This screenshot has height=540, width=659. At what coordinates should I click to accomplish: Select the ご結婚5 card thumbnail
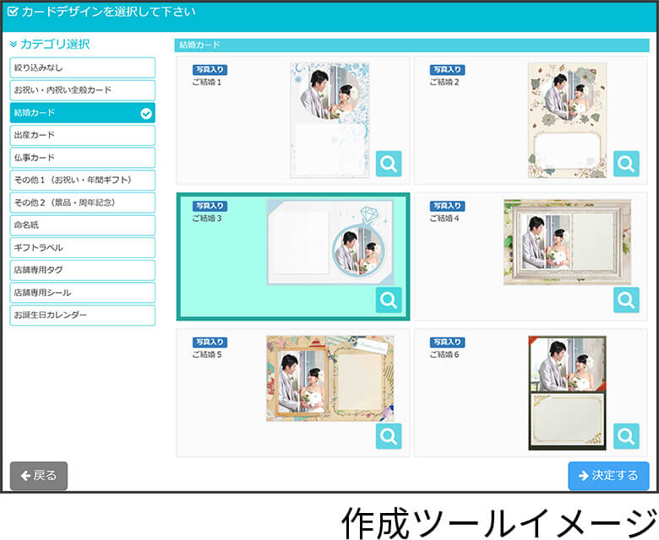[x=329, y=378]
